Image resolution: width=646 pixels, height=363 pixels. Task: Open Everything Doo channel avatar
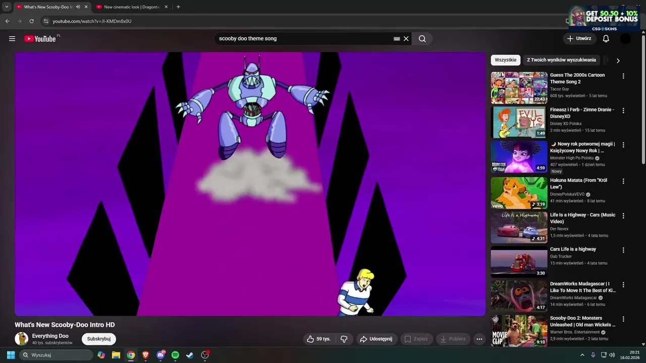[x=21, y=339]
